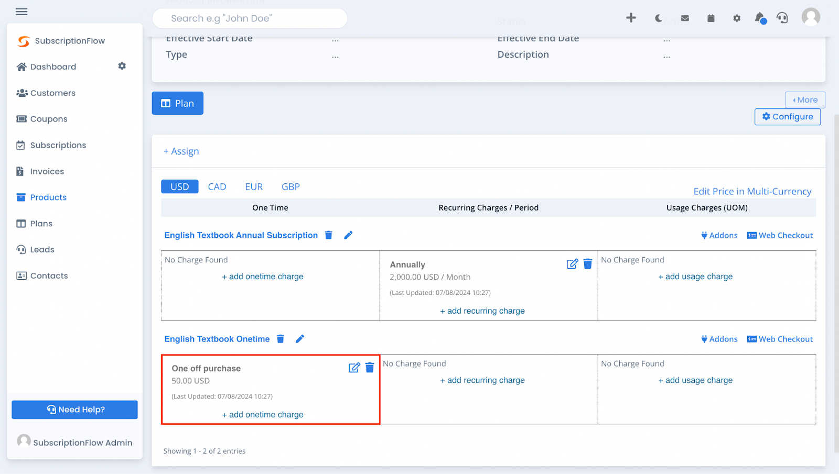Click the plus icon in the top bar
The image size is (839, 474).
pyautogui.click(x=631, y=18)
